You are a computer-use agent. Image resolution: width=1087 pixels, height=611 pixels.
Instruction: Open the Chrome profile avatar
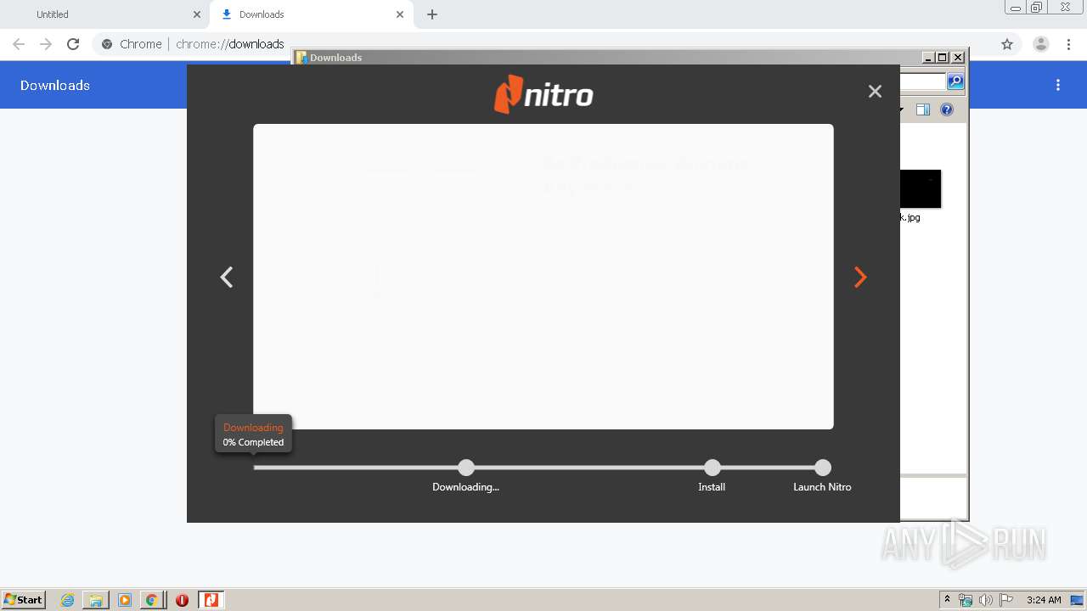[x=1041, y=44]
